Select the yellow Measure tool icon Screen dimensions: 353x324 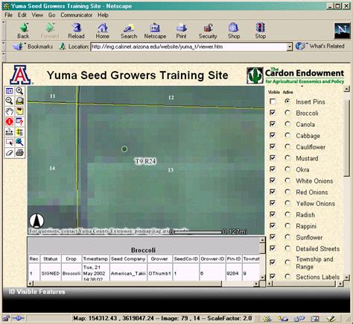(19, 132)
